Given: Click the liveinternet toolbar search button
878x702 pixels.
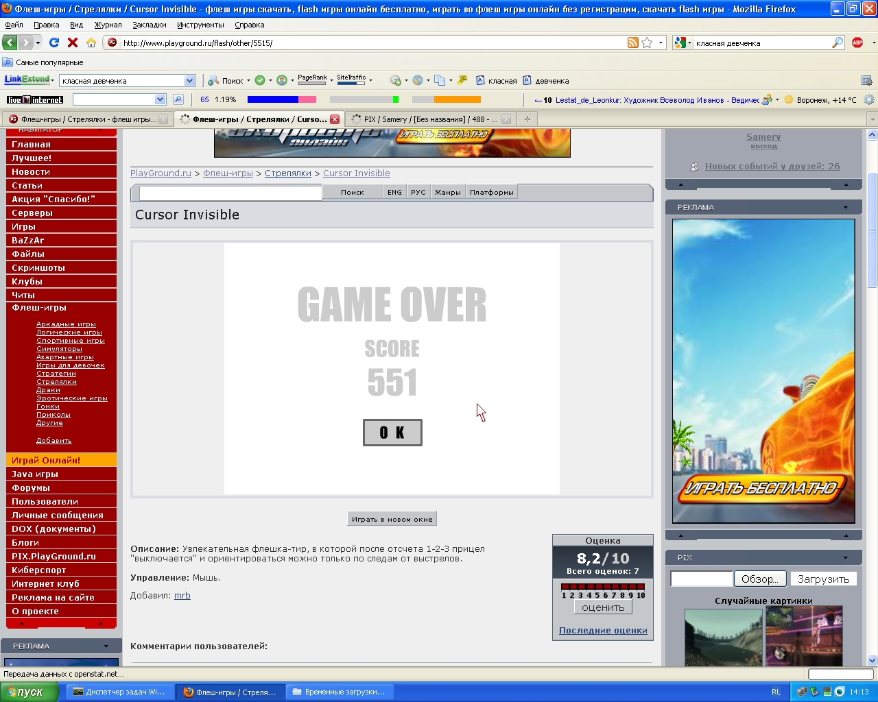Looking at the screenshot, I should click(178, 99).
